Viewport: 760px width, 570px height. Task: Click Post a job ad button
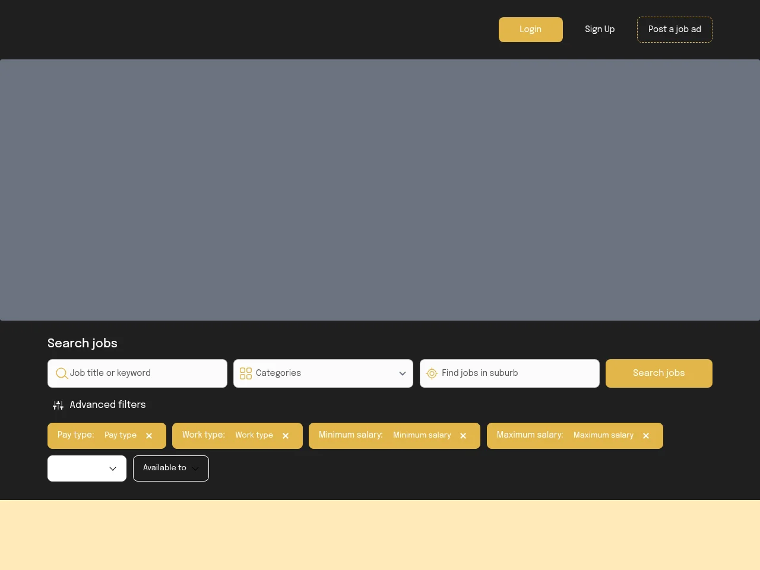[x=674, y=30]
